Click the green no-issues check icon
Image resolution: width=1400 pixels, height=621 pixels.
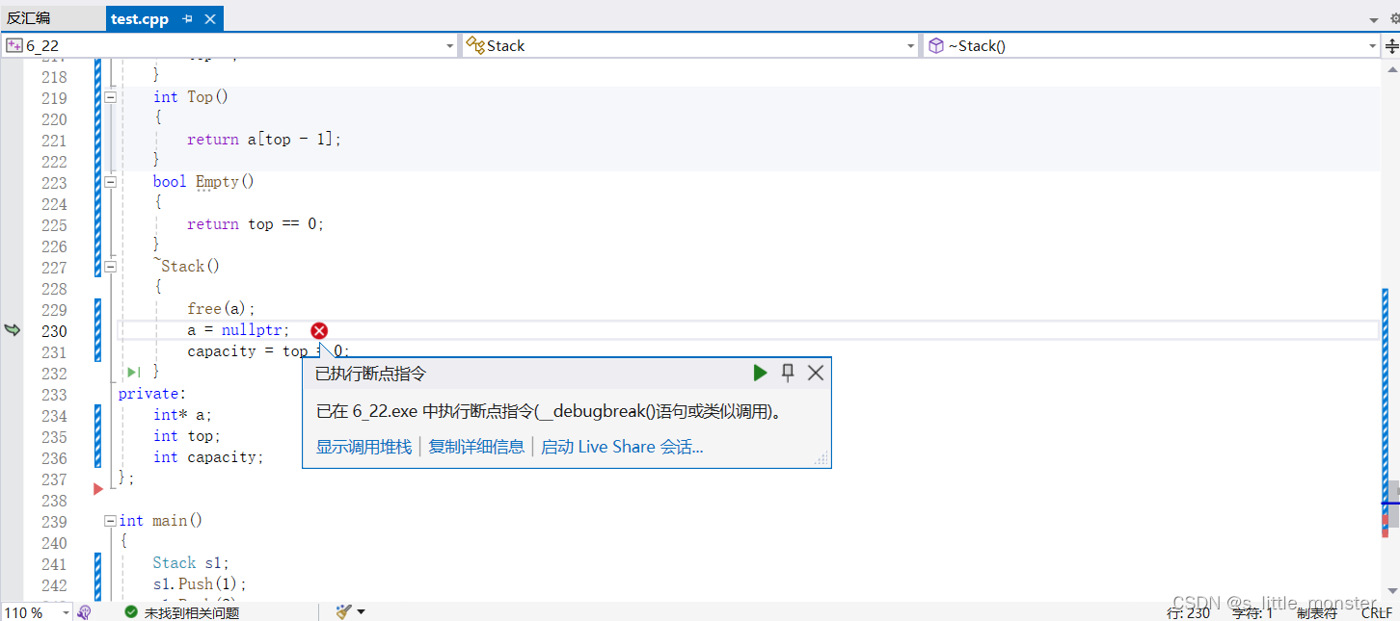[x=131, y=612]
